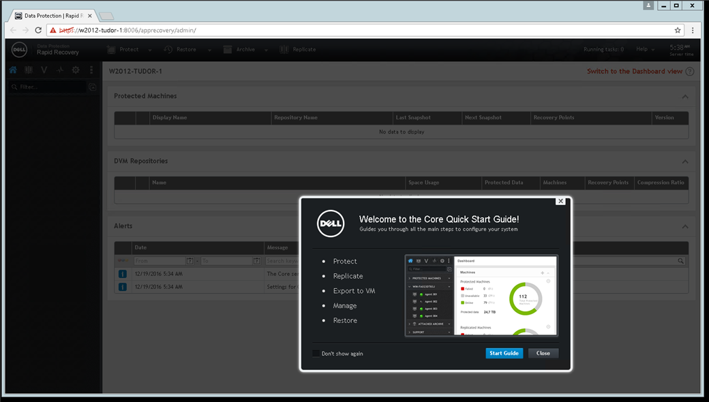Click the Manage bullet text in dialog
Image resolution: width=709 pixels, height=402 pixels.
pyautogui.click(x=345, y=306)
